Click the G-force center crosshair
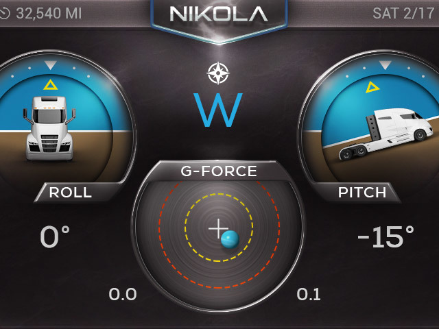Viewport: 439px width, 329px height. click(218, 228)
